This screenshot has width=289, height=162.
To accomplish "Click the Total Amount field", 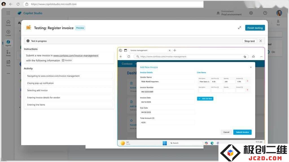I will pyautogui.click(x=167, y=123).
